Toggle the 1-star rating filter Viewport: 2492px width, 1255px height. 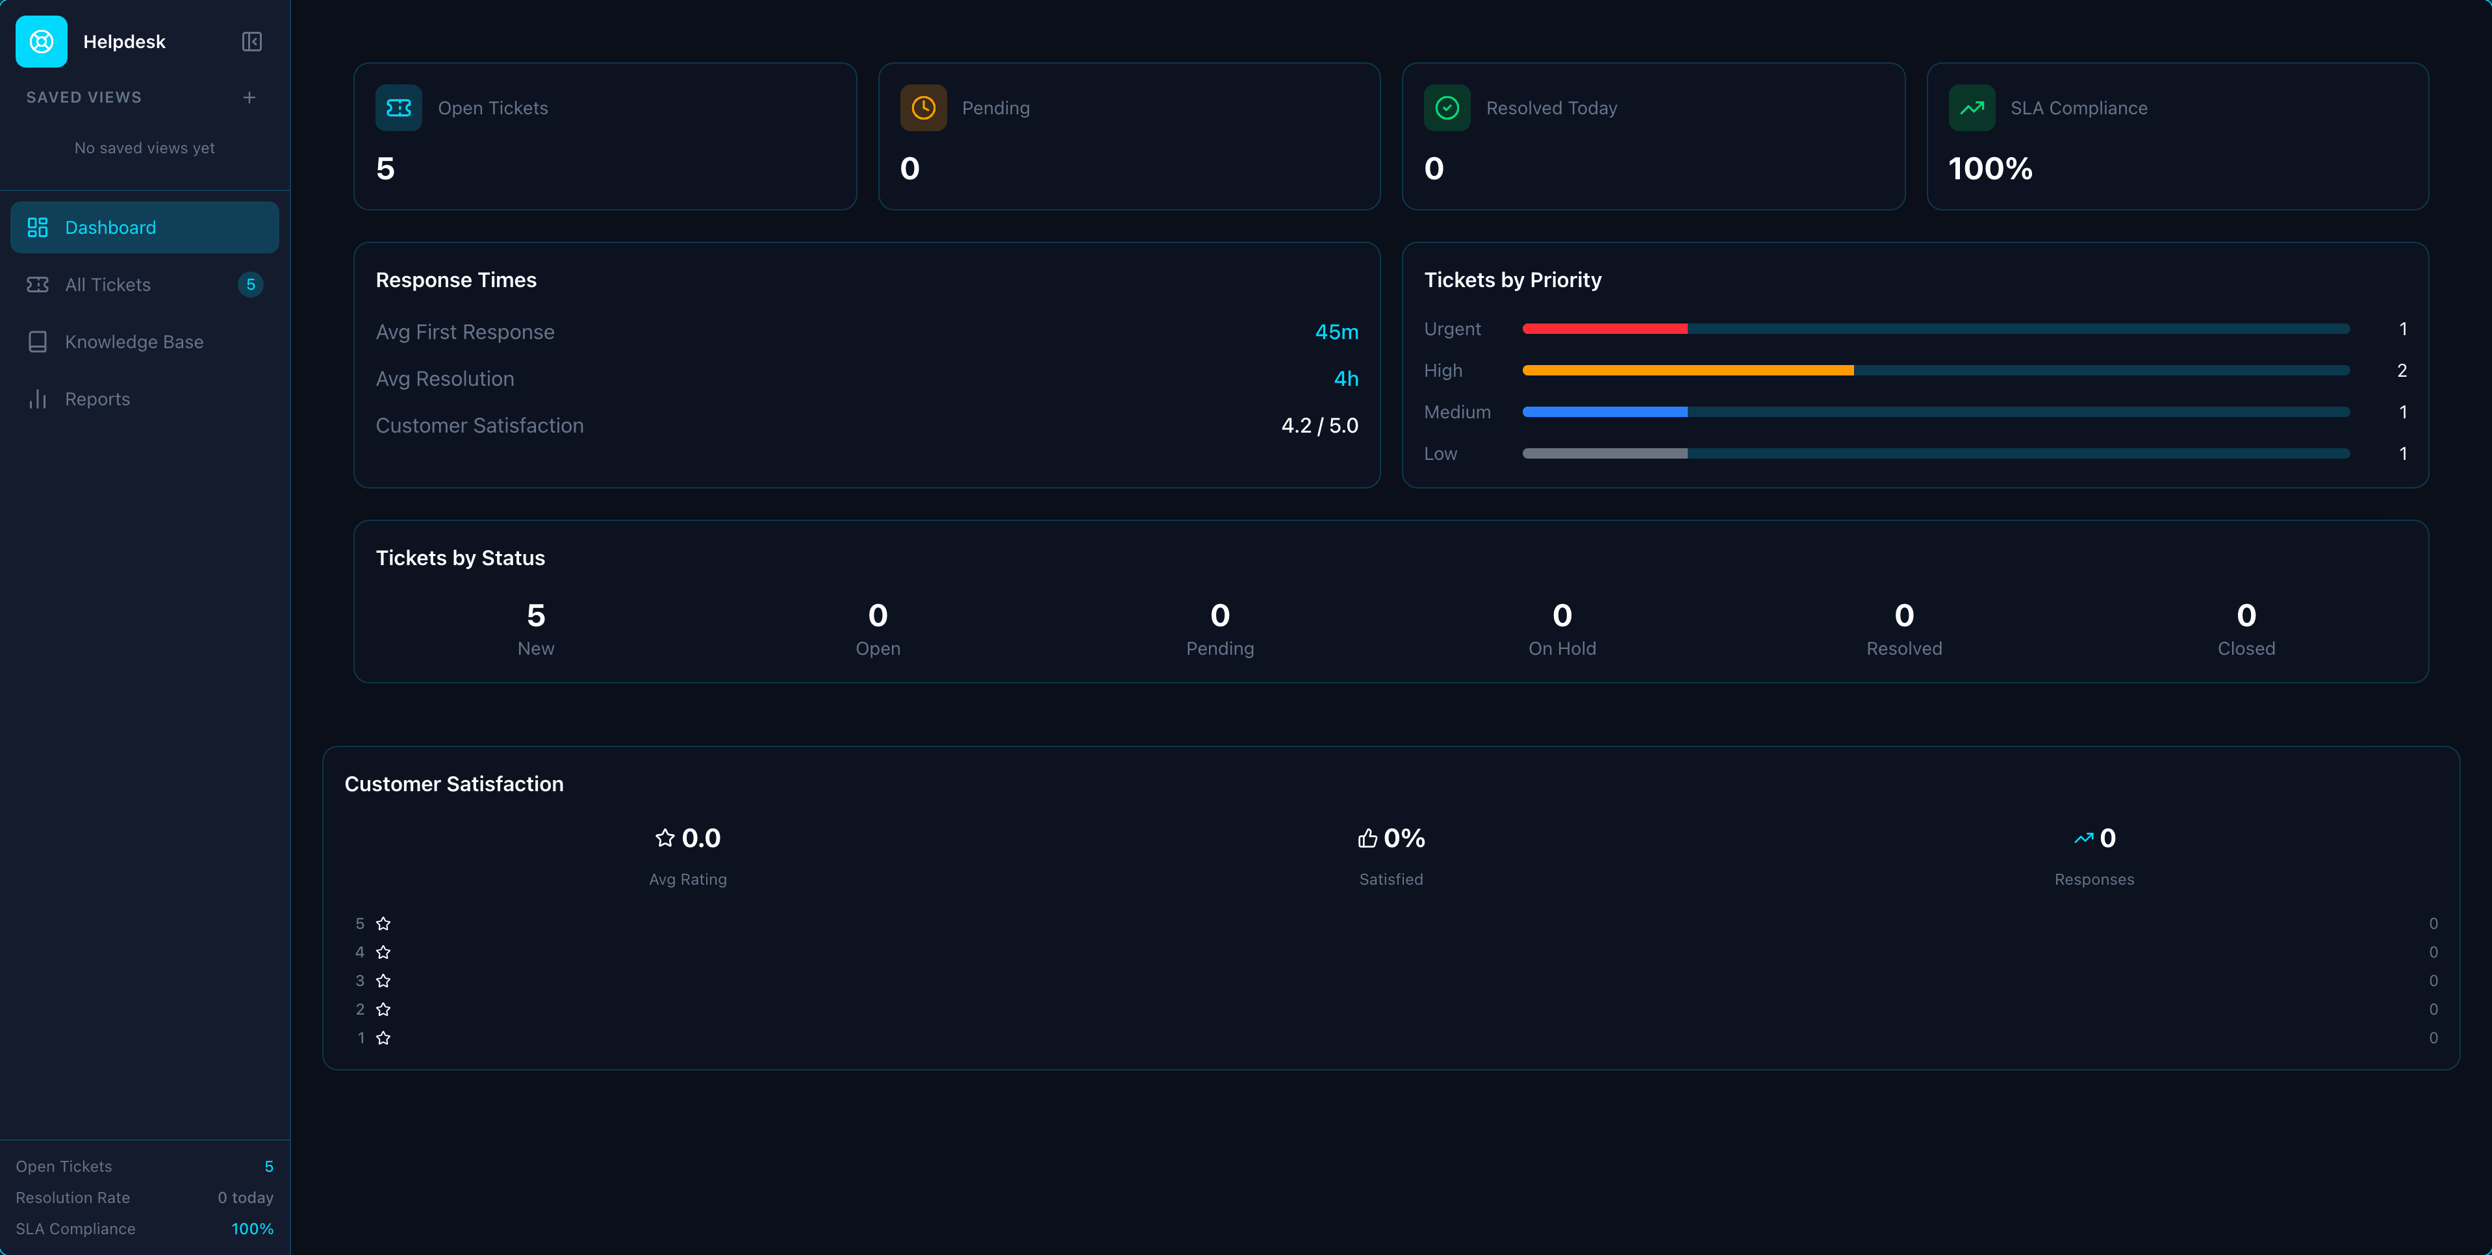tap(382, 1037)
